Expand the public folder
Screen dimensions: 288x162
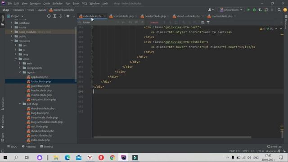(11, 36)
